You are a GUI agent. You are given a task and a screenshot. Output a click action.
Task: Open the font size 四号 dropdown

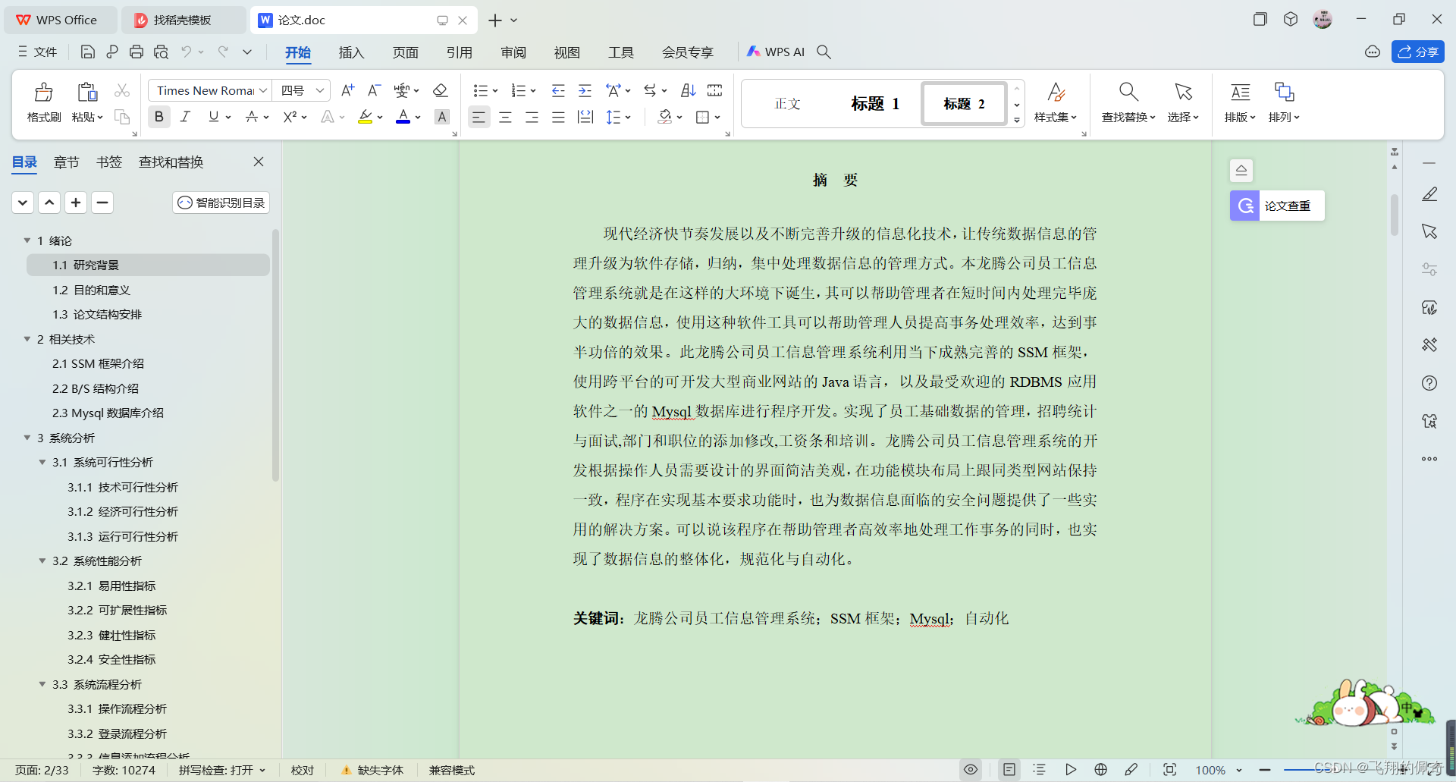tap(320, 90)
